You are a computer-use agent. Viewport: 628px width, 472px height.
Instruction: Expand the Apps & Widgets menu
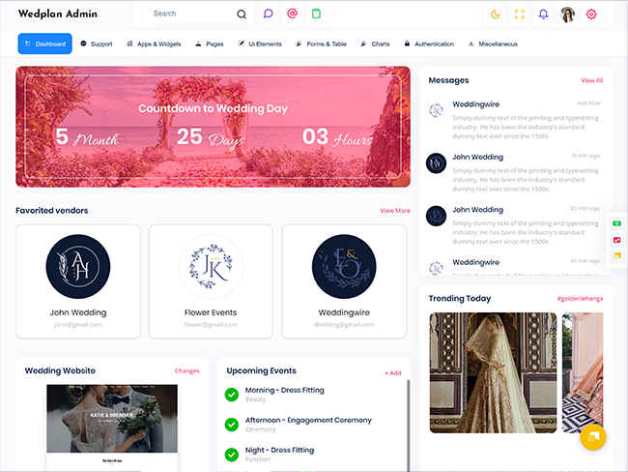pos(154,44)
